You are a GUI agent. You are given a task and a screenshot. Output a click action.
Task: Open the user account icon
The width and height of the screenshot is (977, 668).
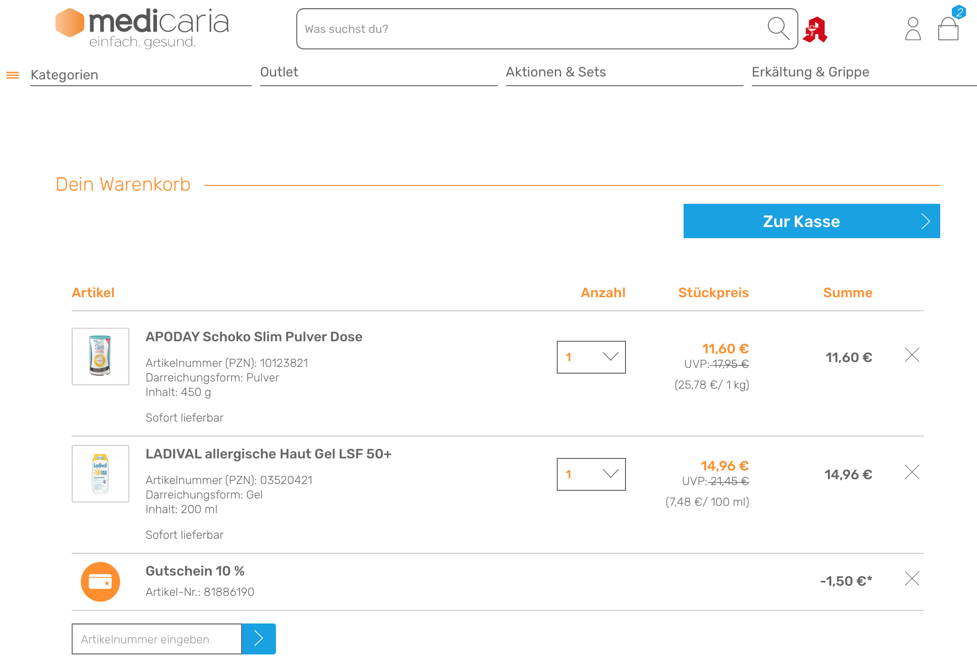[913, 29]
